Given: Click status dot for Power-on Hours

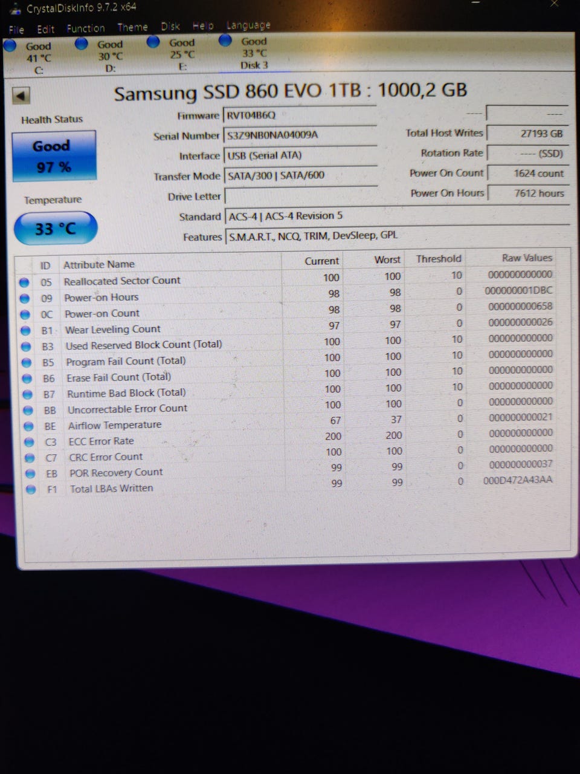Looking at the screenshot, I should 25,299.
